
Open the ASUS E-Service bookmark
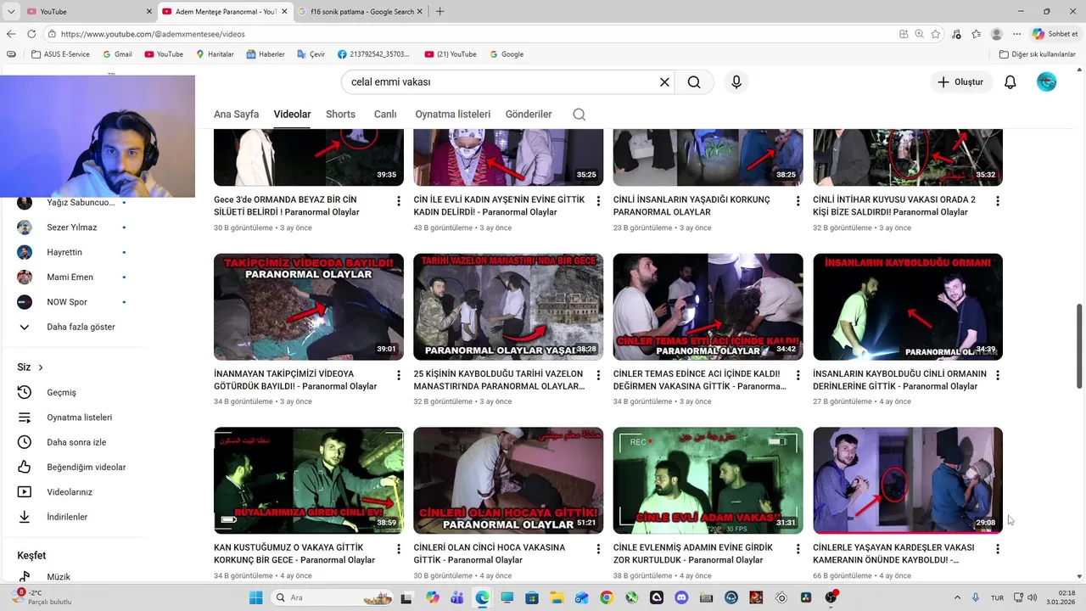pyautogui.click(x=60, y=54)
